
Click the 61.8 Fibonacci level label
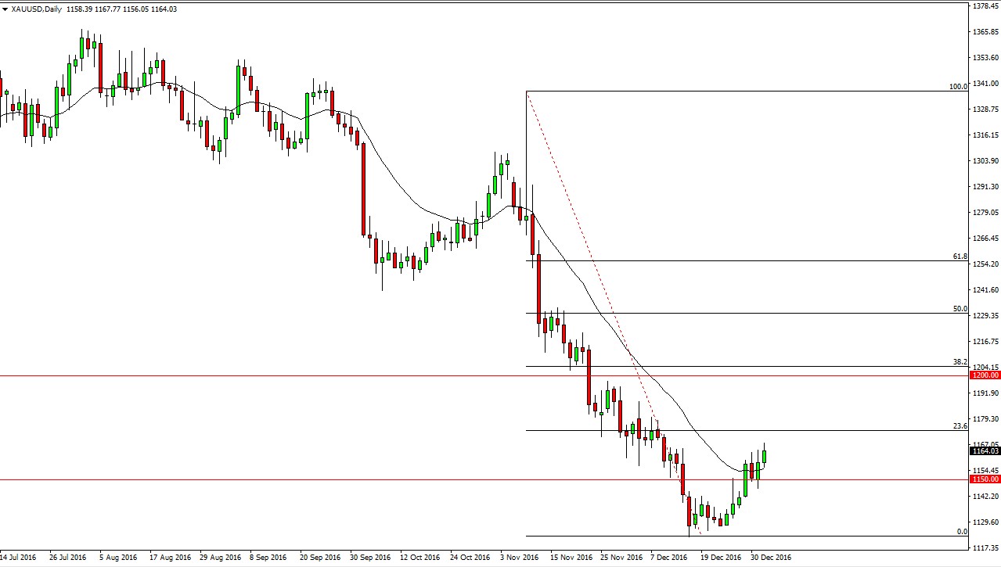click(x=960, y=256)
